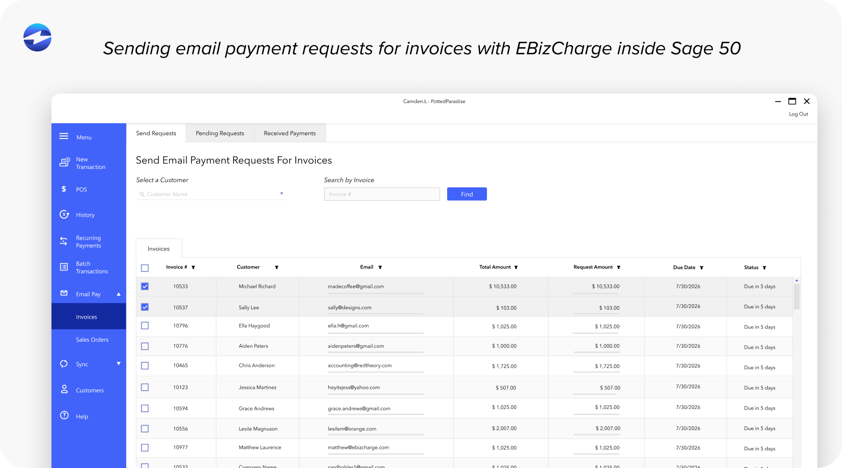
Task: Click the EBizCharge logo
Action: point(37,37)
